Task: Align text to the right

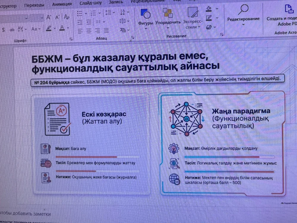Action: click(x=97, y=30)
